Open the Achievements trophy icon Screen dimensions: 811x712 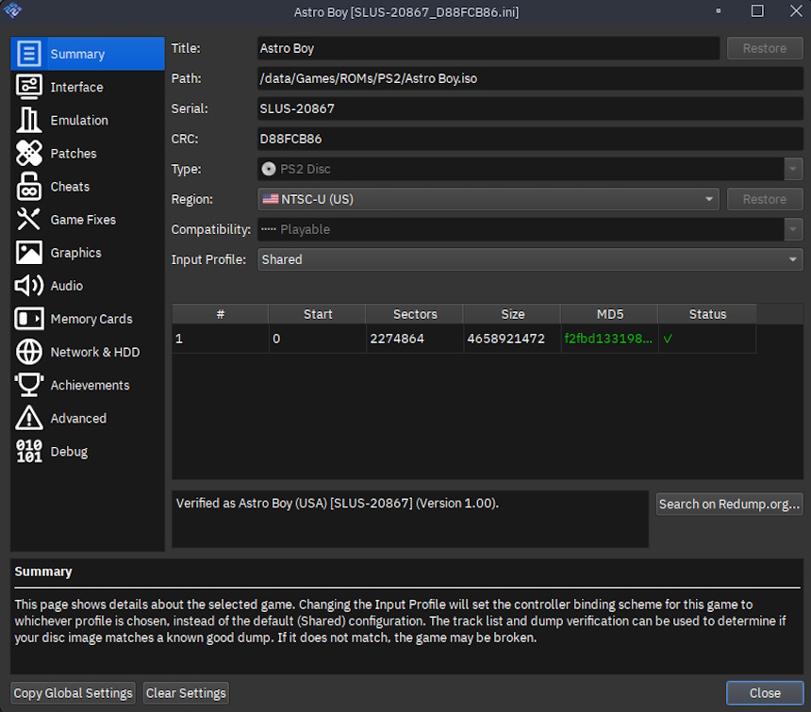[x=29, y=385]
